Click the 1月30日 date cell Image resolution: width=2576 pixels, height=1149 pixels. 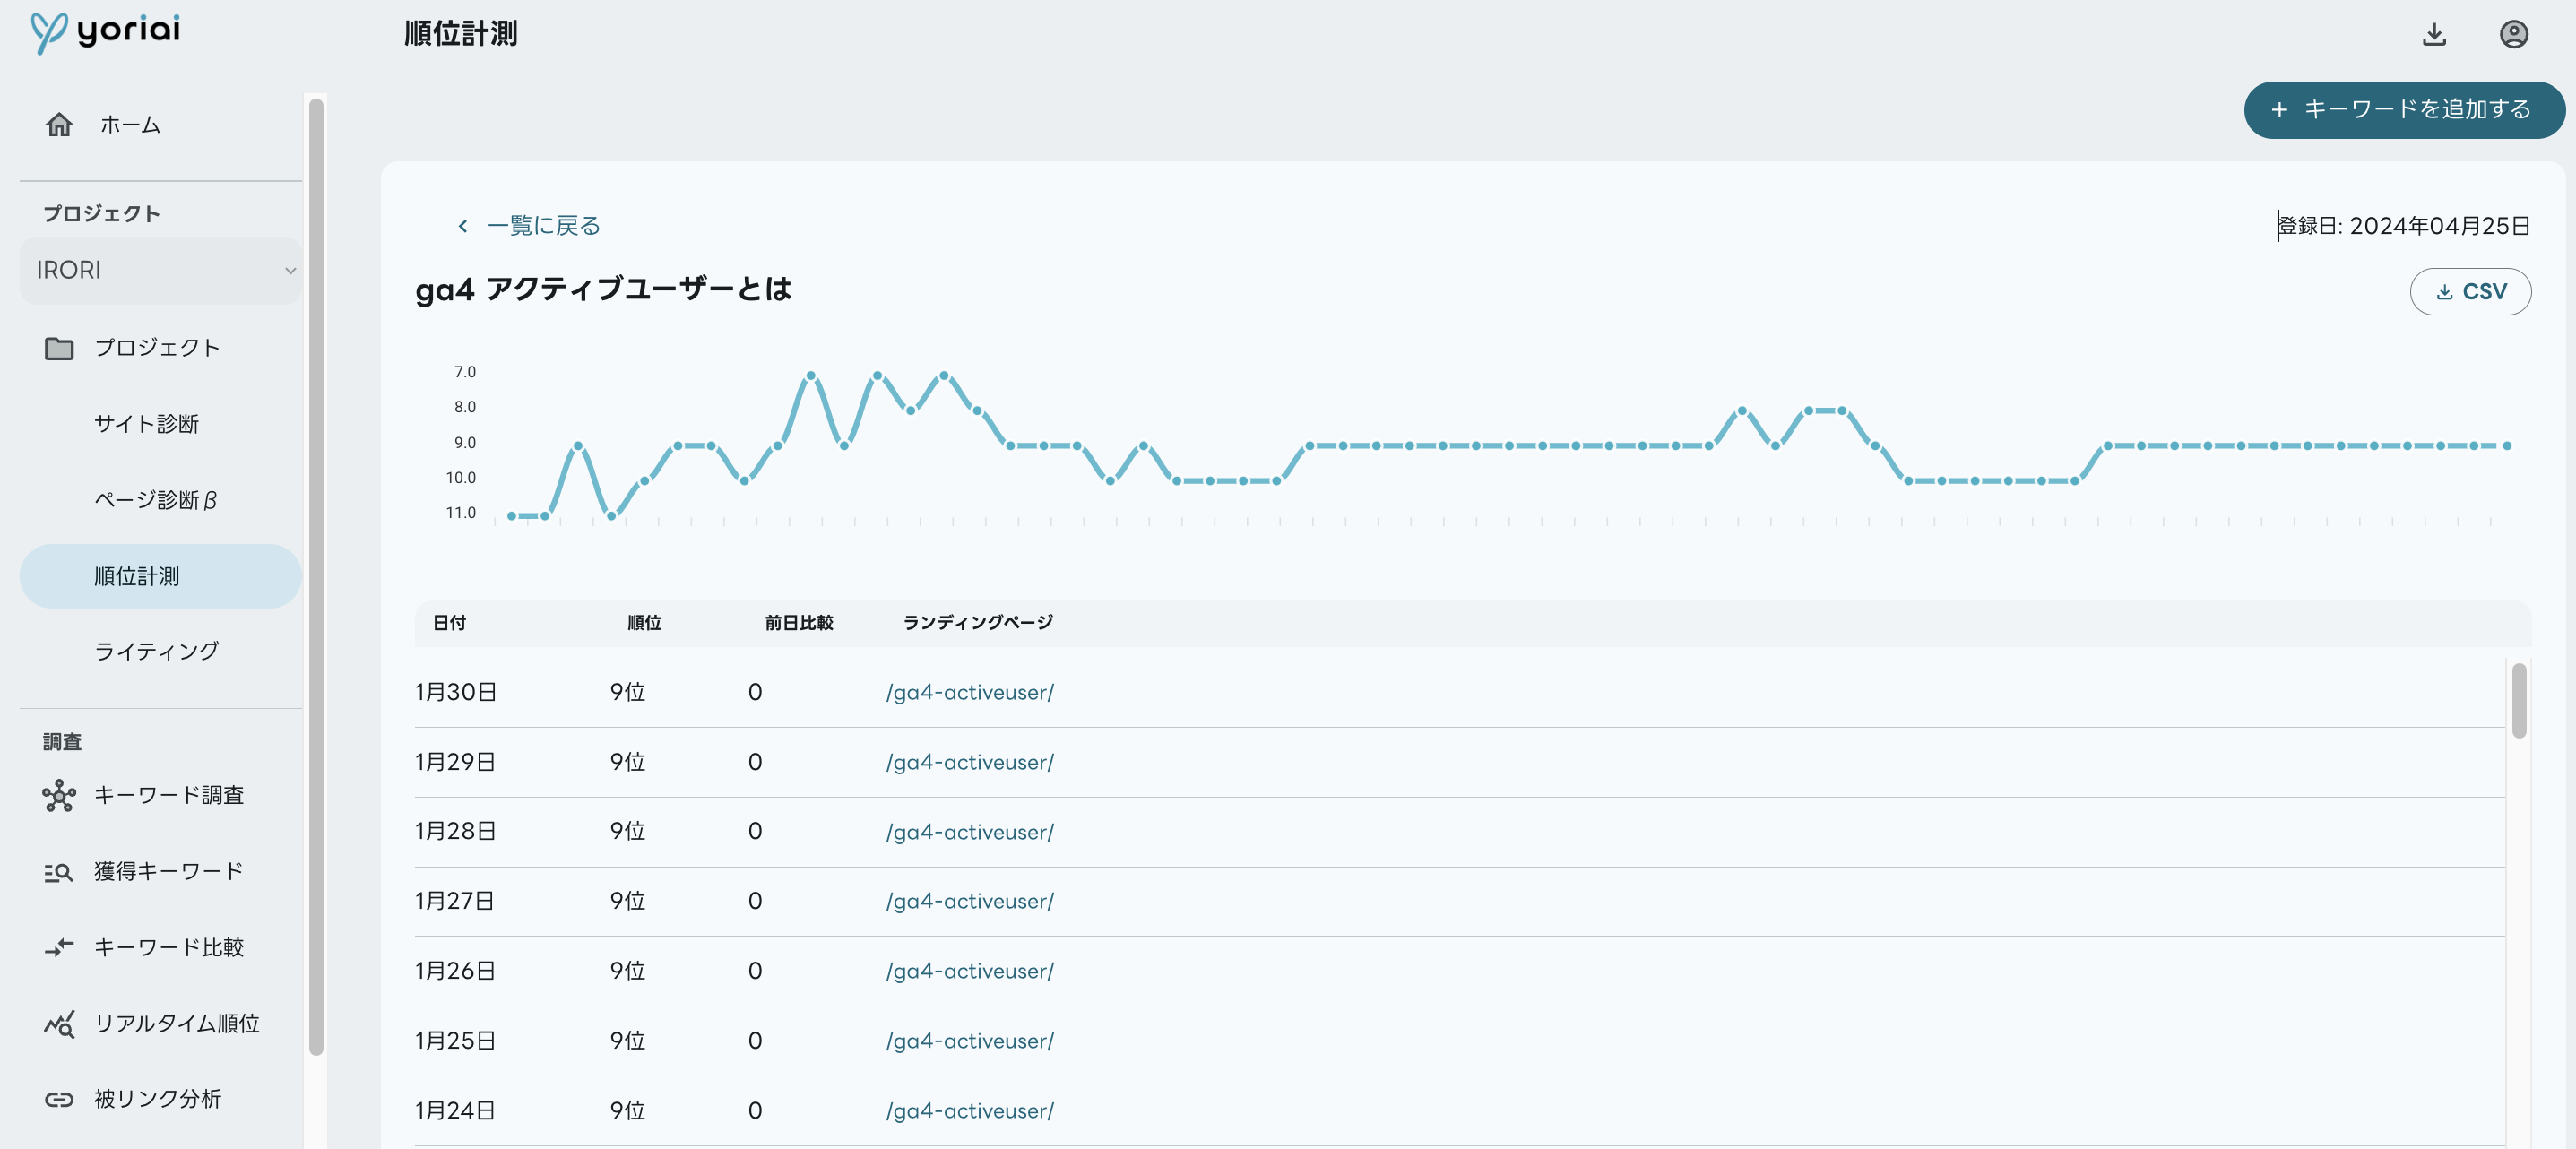tap(456, 692)
